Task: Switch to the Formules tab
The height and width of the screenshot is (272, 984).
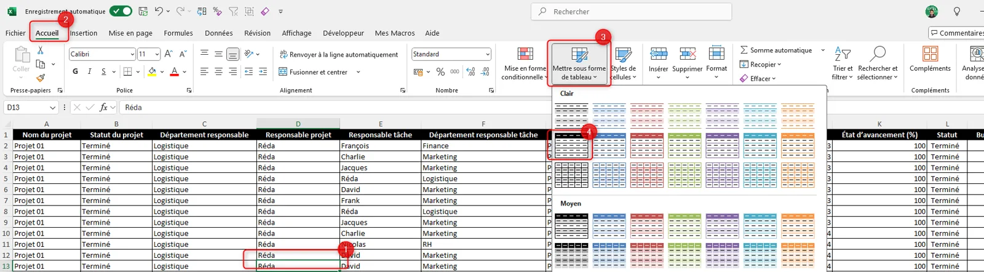Action: pos(178,33)
